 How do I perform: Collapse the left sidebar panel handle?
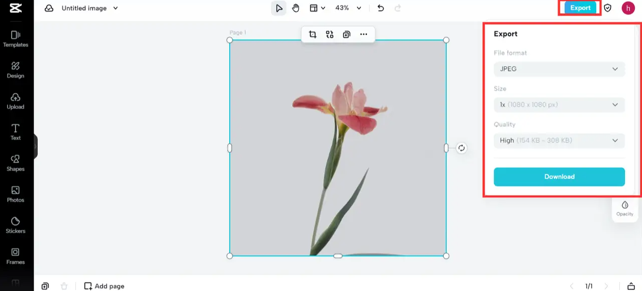click(36, 147)
